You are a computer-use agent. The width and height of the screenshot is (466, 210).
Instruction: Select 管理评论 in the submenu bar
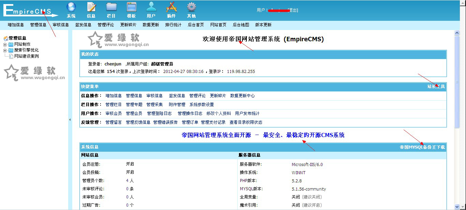[x=106, y=25]
